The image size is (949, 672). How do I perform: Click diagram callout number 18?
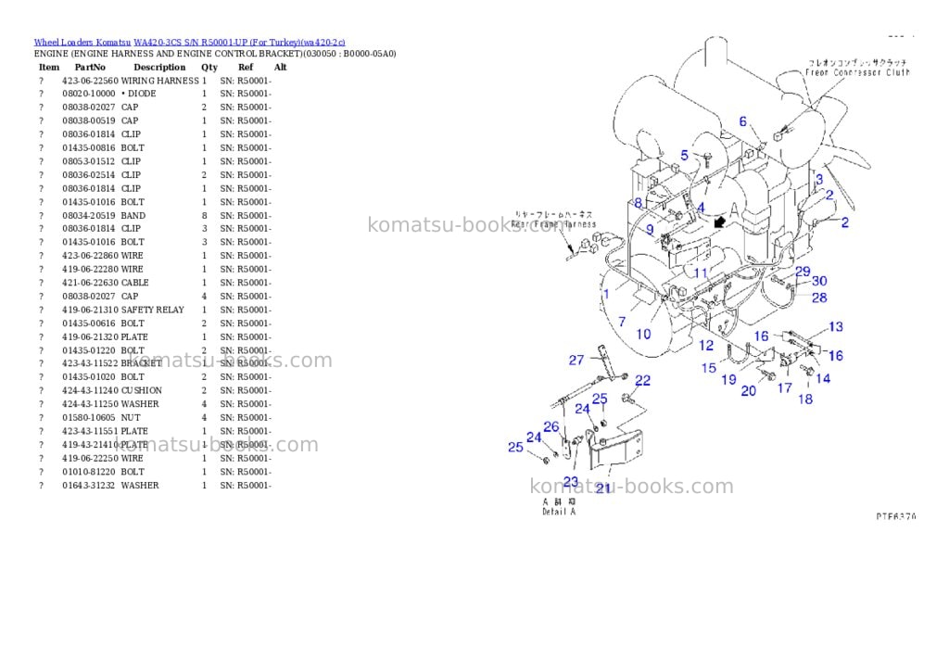coord(805,399)
